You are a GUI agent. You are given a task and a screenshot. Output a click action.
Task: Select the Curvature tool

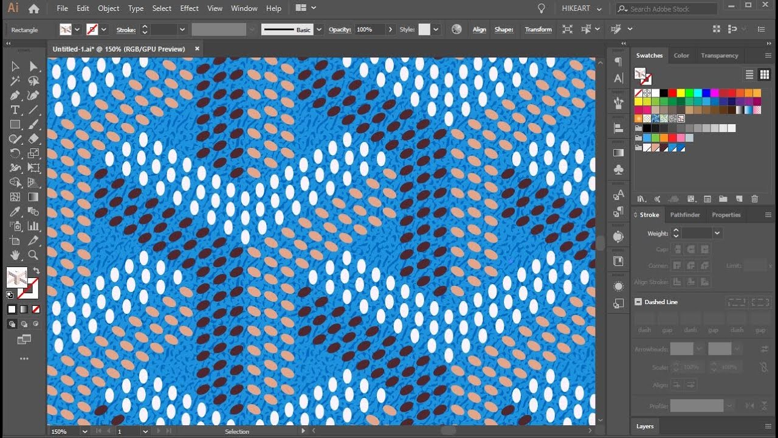coord(33,96)
